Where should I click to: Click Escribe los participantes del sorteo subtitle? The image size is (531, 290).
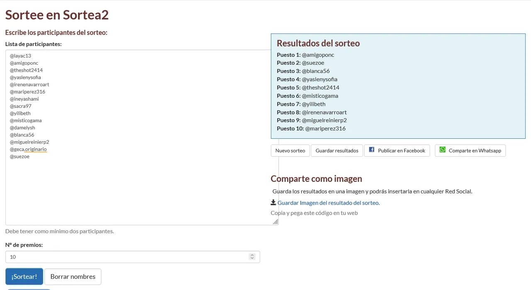click(56, 32)
